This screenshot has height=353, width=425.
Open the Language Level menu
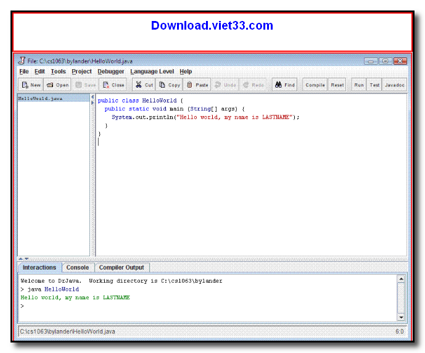(x=152, y=72)
